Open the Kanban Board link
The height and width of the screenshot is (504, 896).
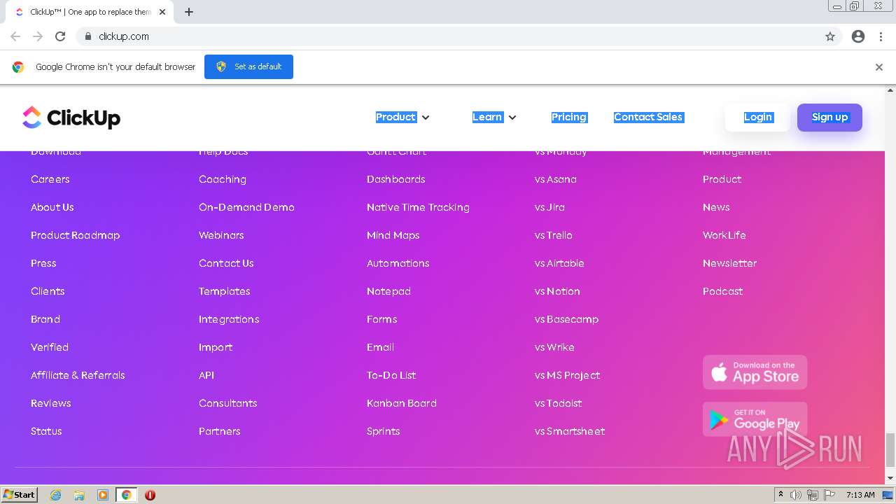[402, 403]
